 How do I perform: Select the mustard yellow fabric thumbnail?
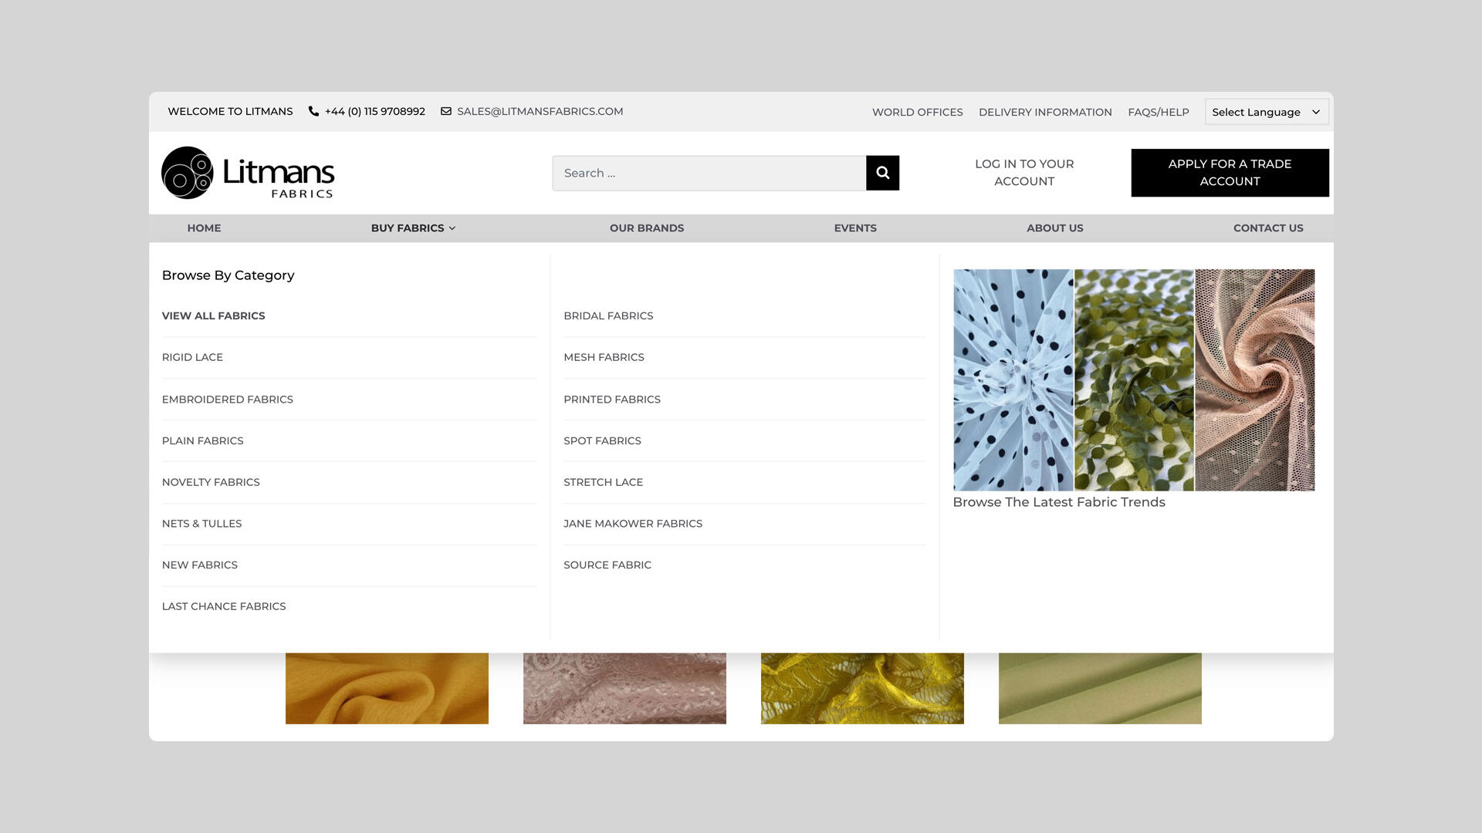tap(387, 688)
